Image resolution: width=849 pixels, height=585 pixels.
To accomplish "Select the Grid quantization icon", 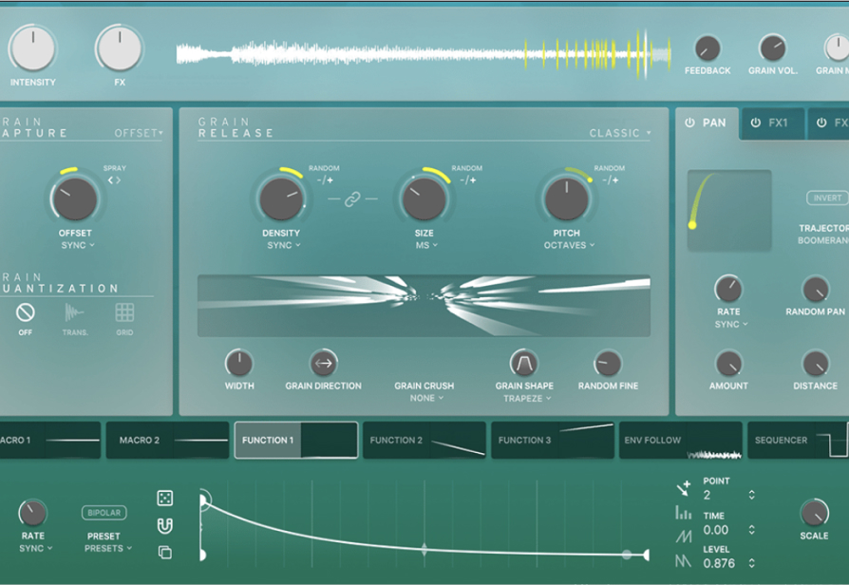I will click(124, 312).
